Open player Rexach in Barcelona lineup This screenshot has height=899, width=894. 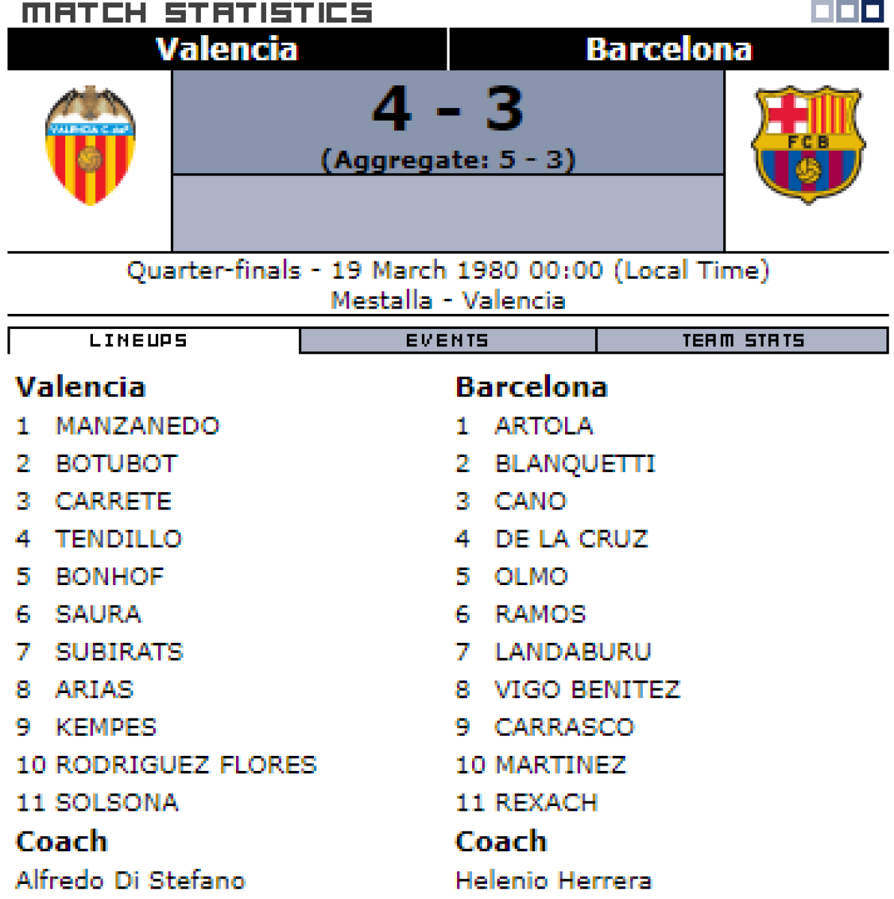[x=546, y=802]
